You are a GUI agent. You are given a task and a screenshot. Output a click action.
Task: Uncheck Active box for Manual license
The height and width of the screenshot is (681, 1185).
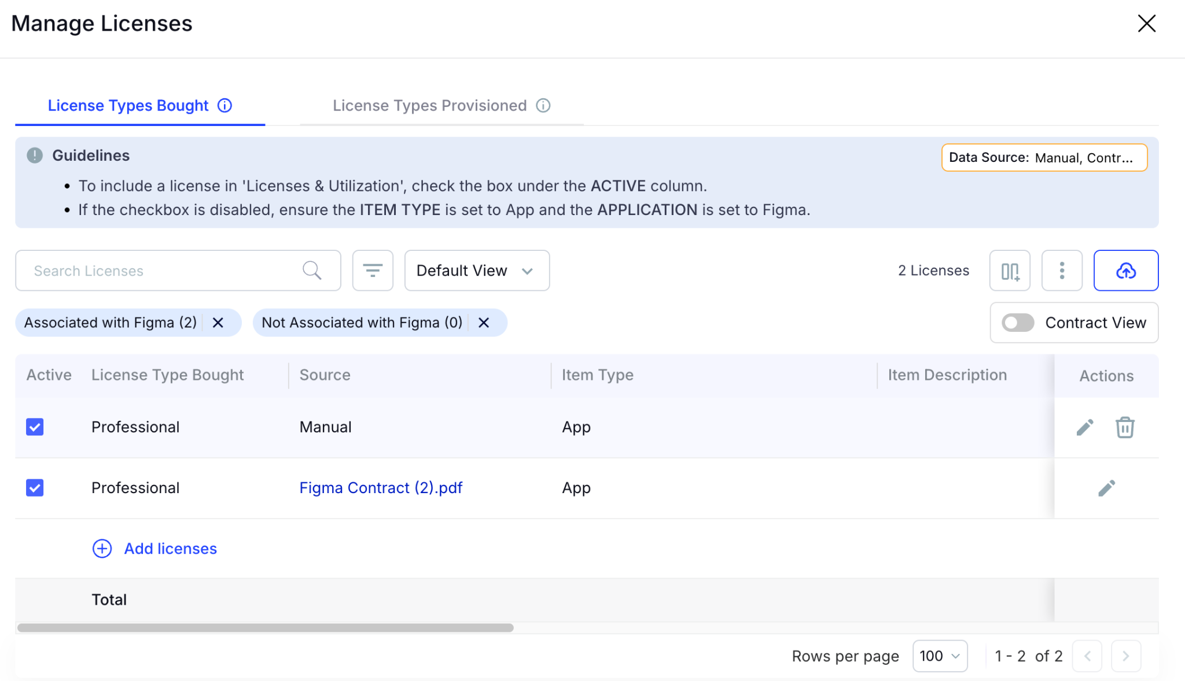tap(35, 427)
